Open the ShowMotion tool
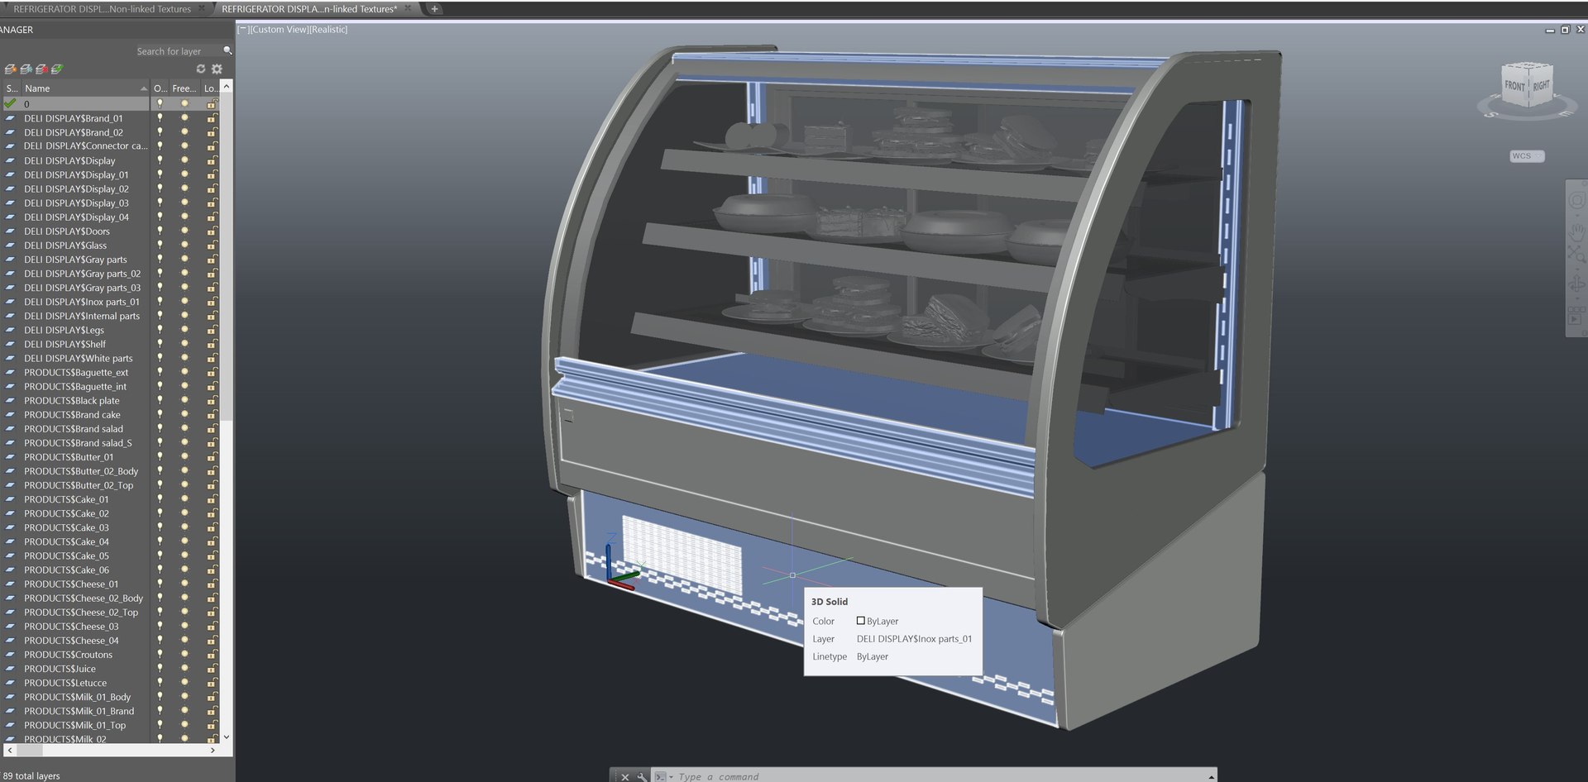This screenshot has height=782, width=1588. (1576, 316)
